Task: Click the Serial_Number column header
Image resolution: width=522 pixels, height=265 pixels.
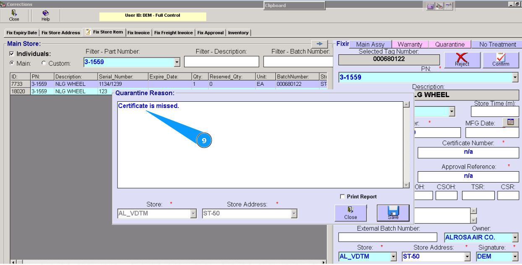Action: point(123,77)
